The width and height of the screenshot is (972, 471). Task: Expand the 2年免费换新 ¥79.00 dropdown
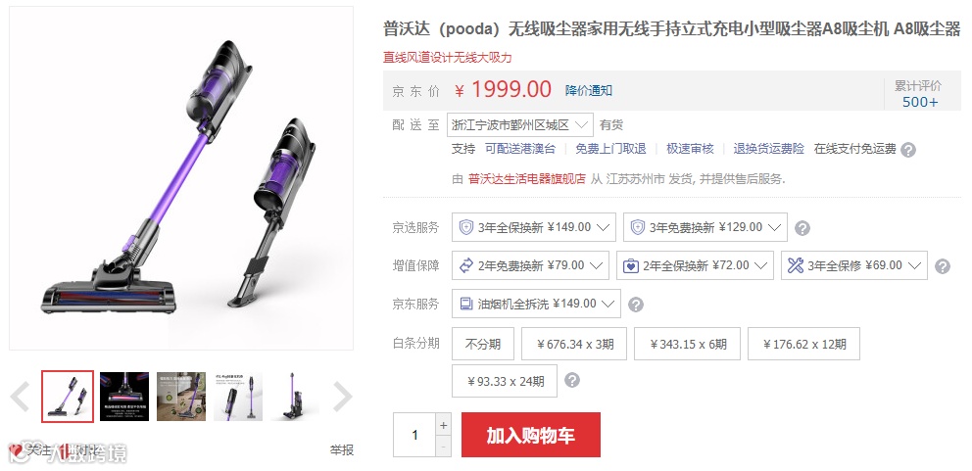click(531, 265)
